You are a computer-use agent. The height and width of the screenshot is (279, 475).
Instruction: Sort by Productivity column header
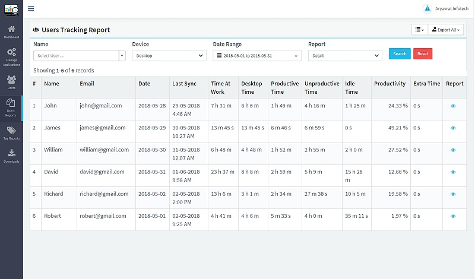(389, 84)
